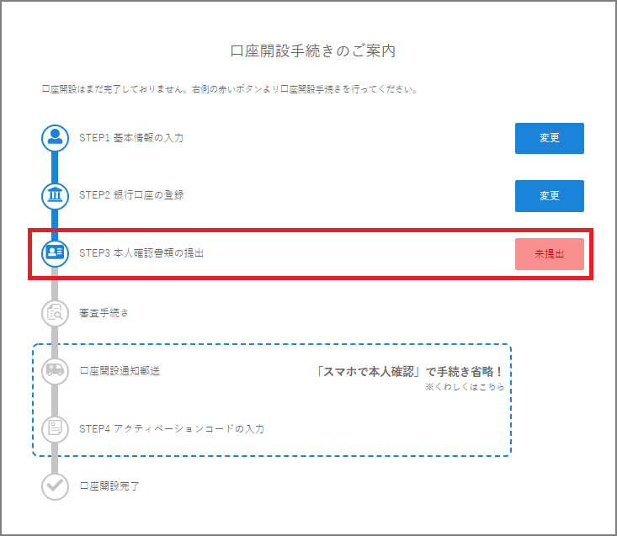The height and width of the screenshot is (536, 617).
Task: Click the 口座開設完了 checkmark icon
Action: tap(55, 486)
